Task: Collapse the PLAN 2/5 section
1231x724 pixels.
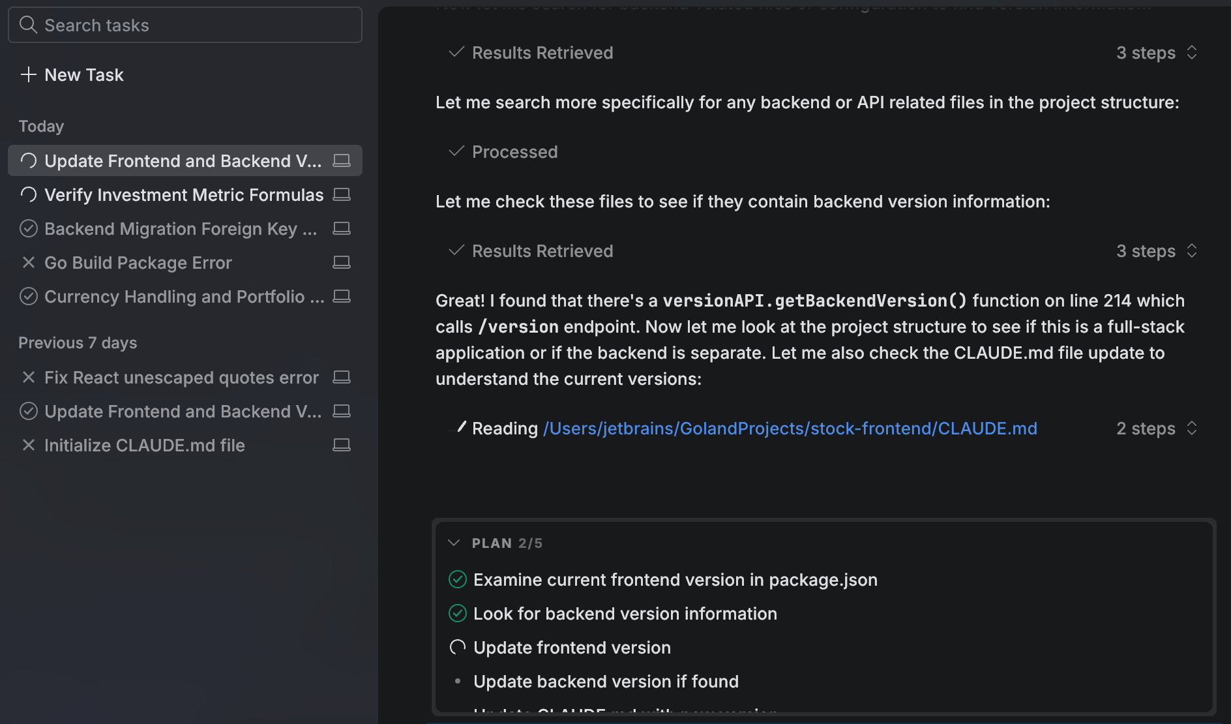Action: 453,542
